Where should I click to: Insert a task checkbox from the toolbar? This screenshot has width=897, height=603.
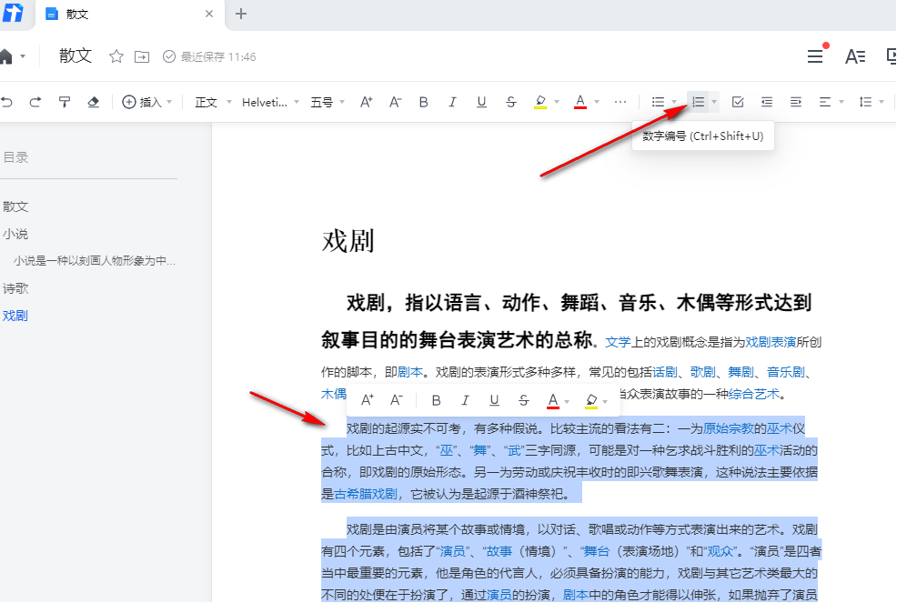(738, 102)
